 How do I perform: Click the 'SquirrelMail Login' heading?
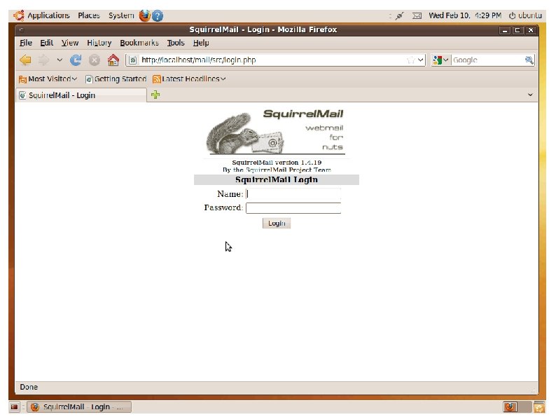click(277, 179)
